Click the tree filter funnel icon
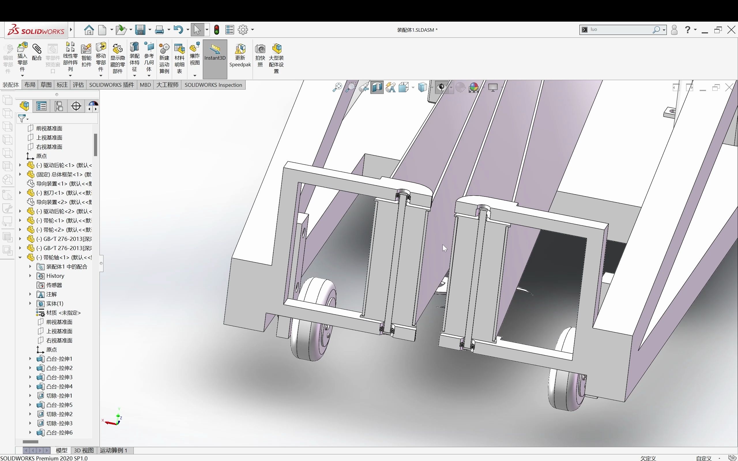The width and height of the screenshot is (738, 461). click(x=22, y=118)
